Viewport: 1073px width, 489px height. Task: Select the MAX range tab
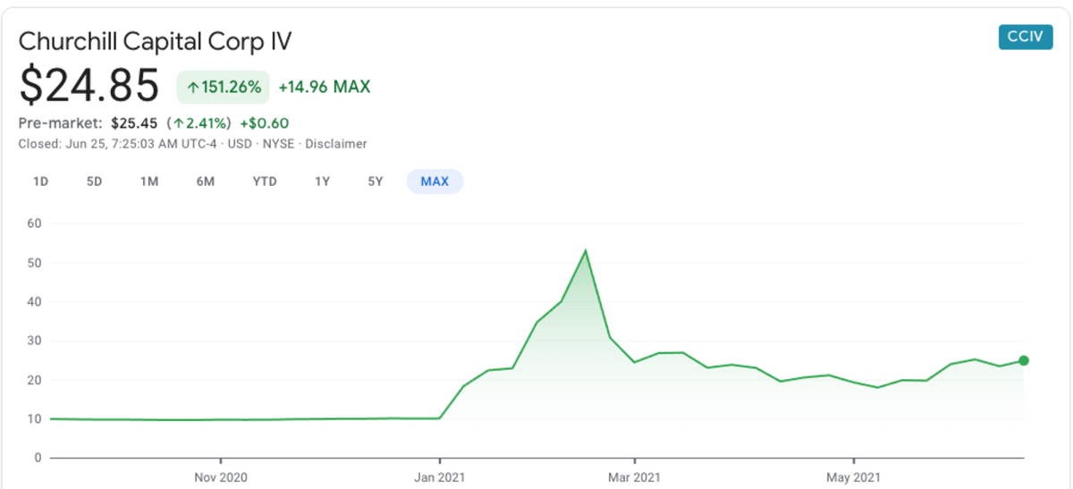[x=435, y=181]
